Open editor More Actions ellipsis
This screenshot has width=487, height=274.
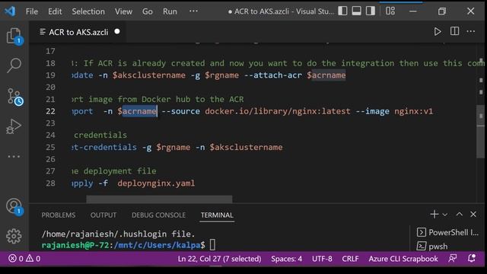471,31
